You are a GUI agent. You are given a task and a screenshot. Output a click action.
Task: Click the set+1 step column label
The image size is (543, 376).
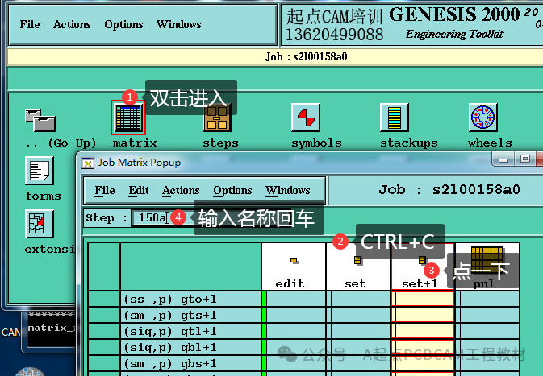420,283
